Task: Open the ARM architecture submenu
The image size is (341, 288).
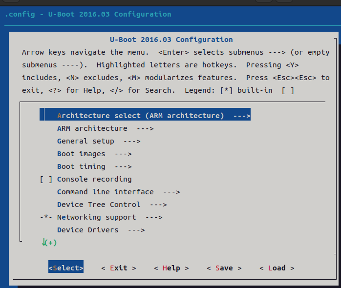Action: click(106, 128)
